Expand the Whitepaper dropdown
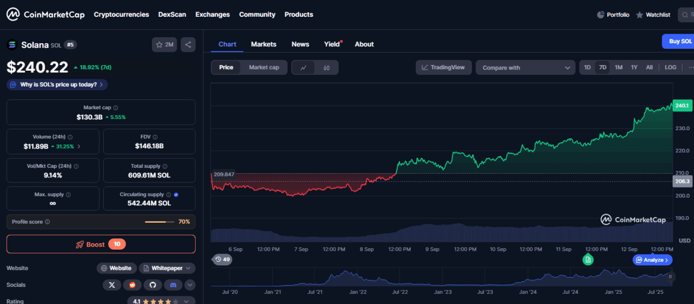The image size is (694, 304). [167, 268]
